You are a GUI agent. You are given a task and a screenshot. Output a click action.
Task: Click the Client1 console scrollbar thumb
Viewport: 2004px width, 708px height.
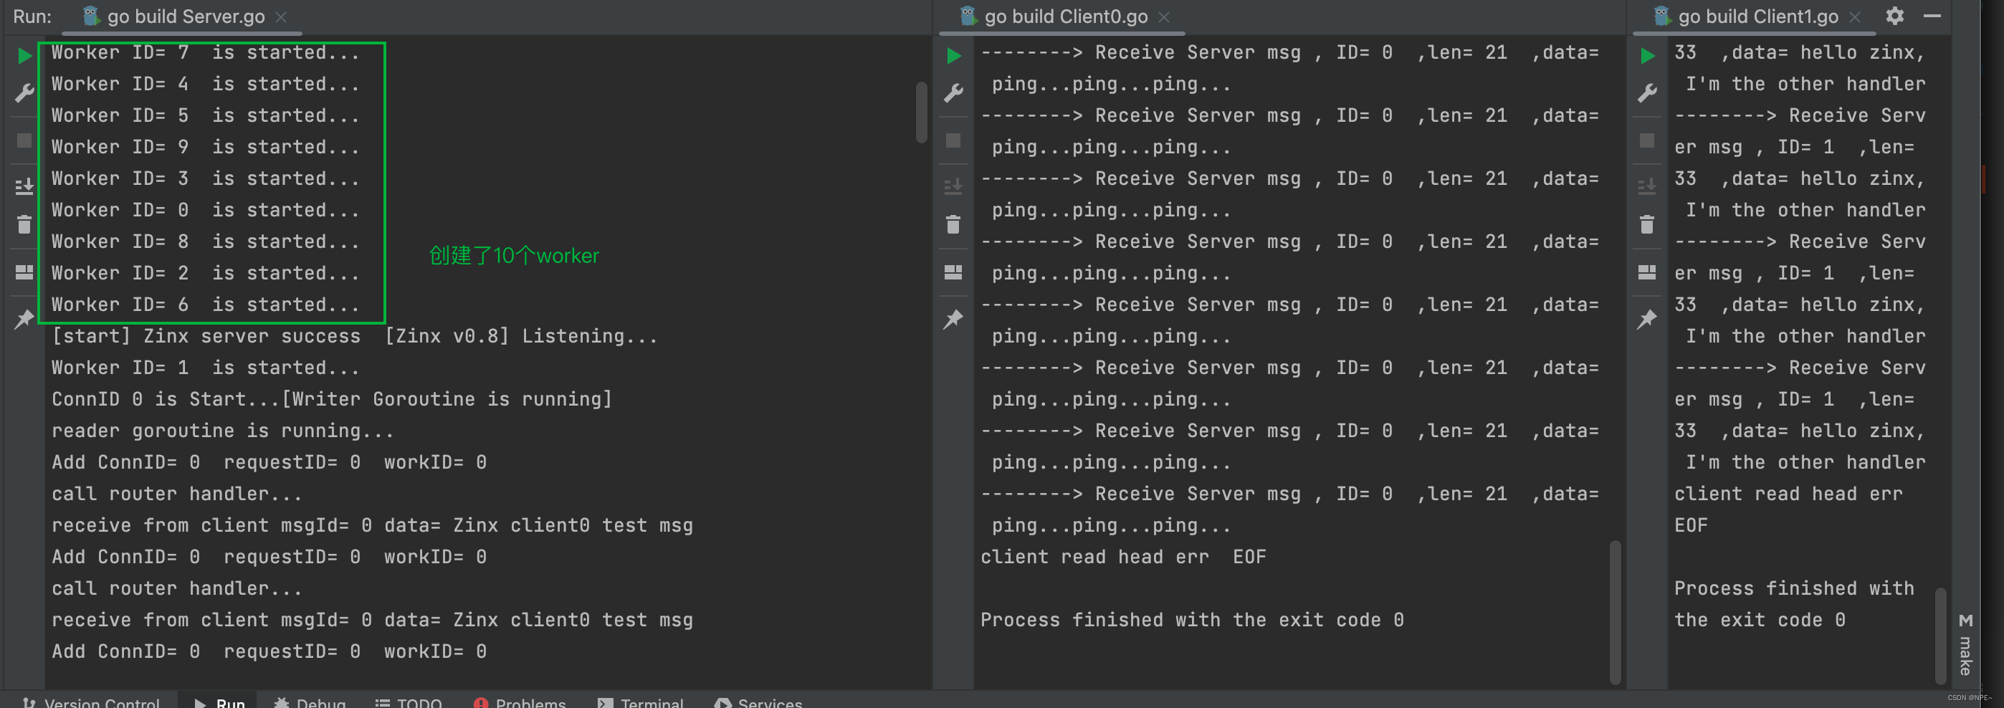[1940, 635]
